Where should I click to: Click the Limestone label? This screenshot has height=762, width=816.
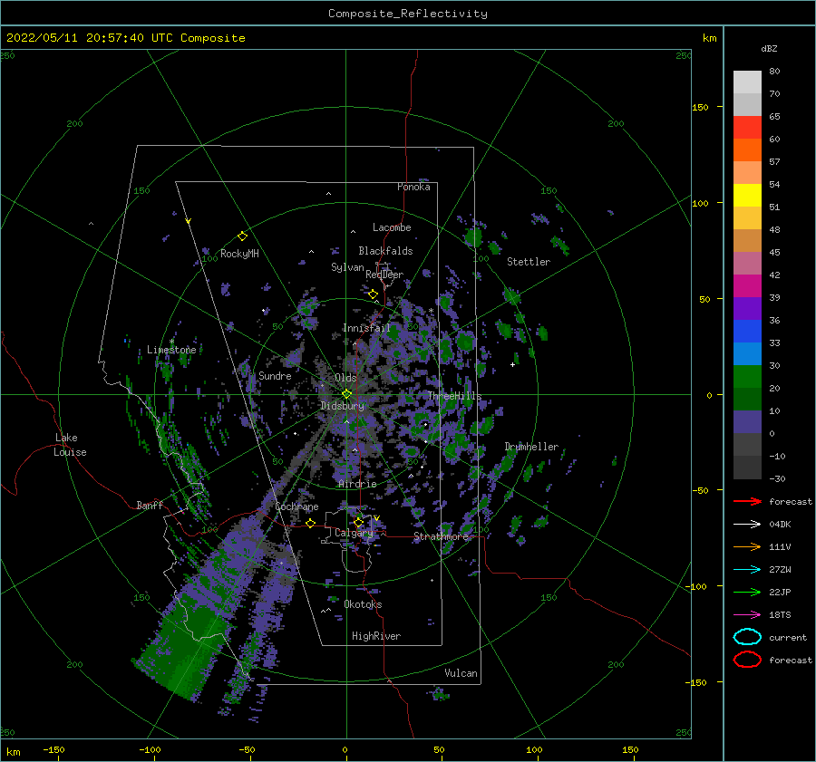171,350
